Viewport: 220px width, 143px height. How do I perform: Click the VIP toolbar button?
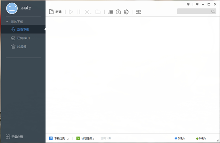pos(139,12)
